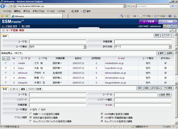The height and width of the screenshot is (129, 178).
Task: Open the パスワード変更 tab
Action: (x=34, y=89)
